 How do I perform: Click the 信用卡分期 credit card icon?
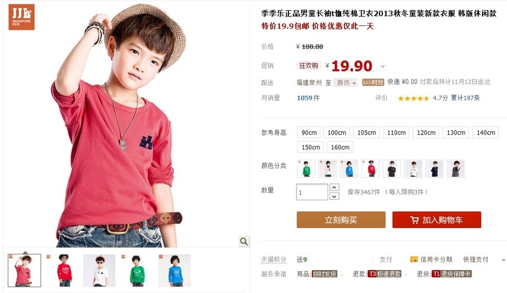(x=414, y=259)
